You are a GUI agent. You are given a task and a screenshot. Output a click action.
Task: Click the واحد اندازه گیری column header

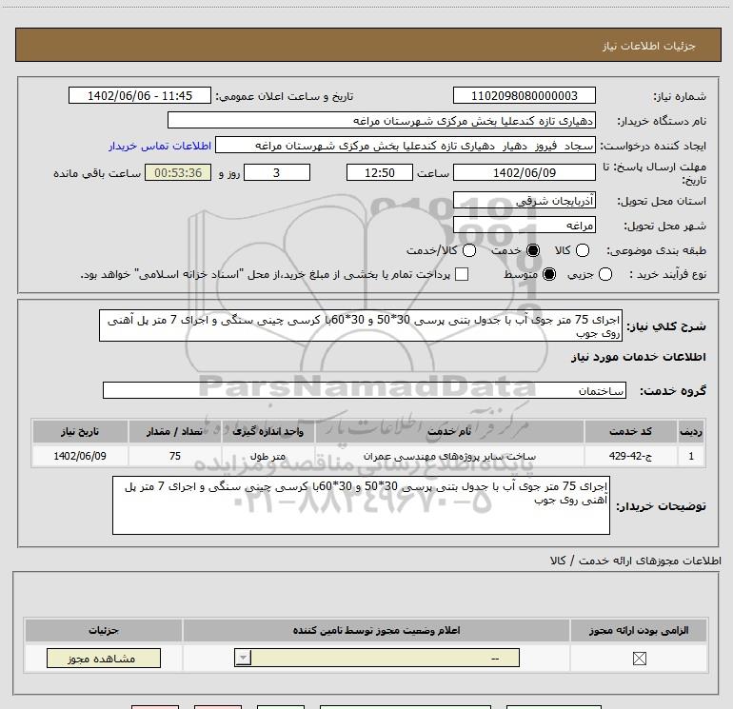(x=268, y=431)
